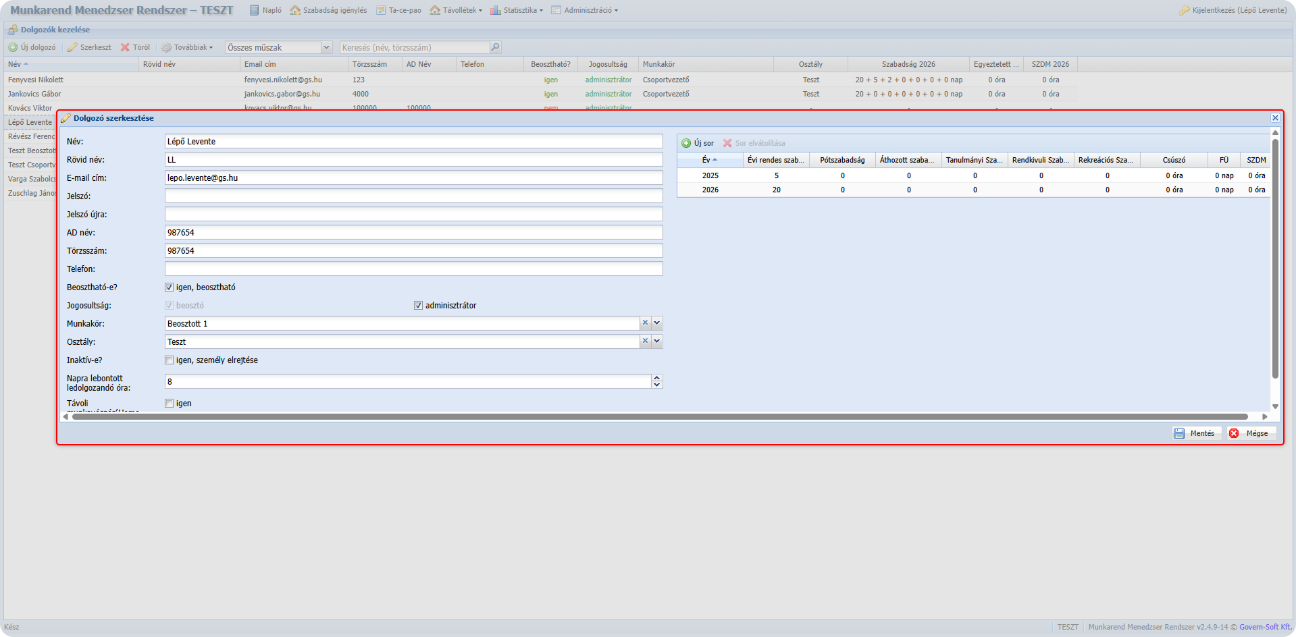Enable 'igen, személy elrejtése' checkbox
Screen dimensions: 1296x637
click(x=170, y=360)
